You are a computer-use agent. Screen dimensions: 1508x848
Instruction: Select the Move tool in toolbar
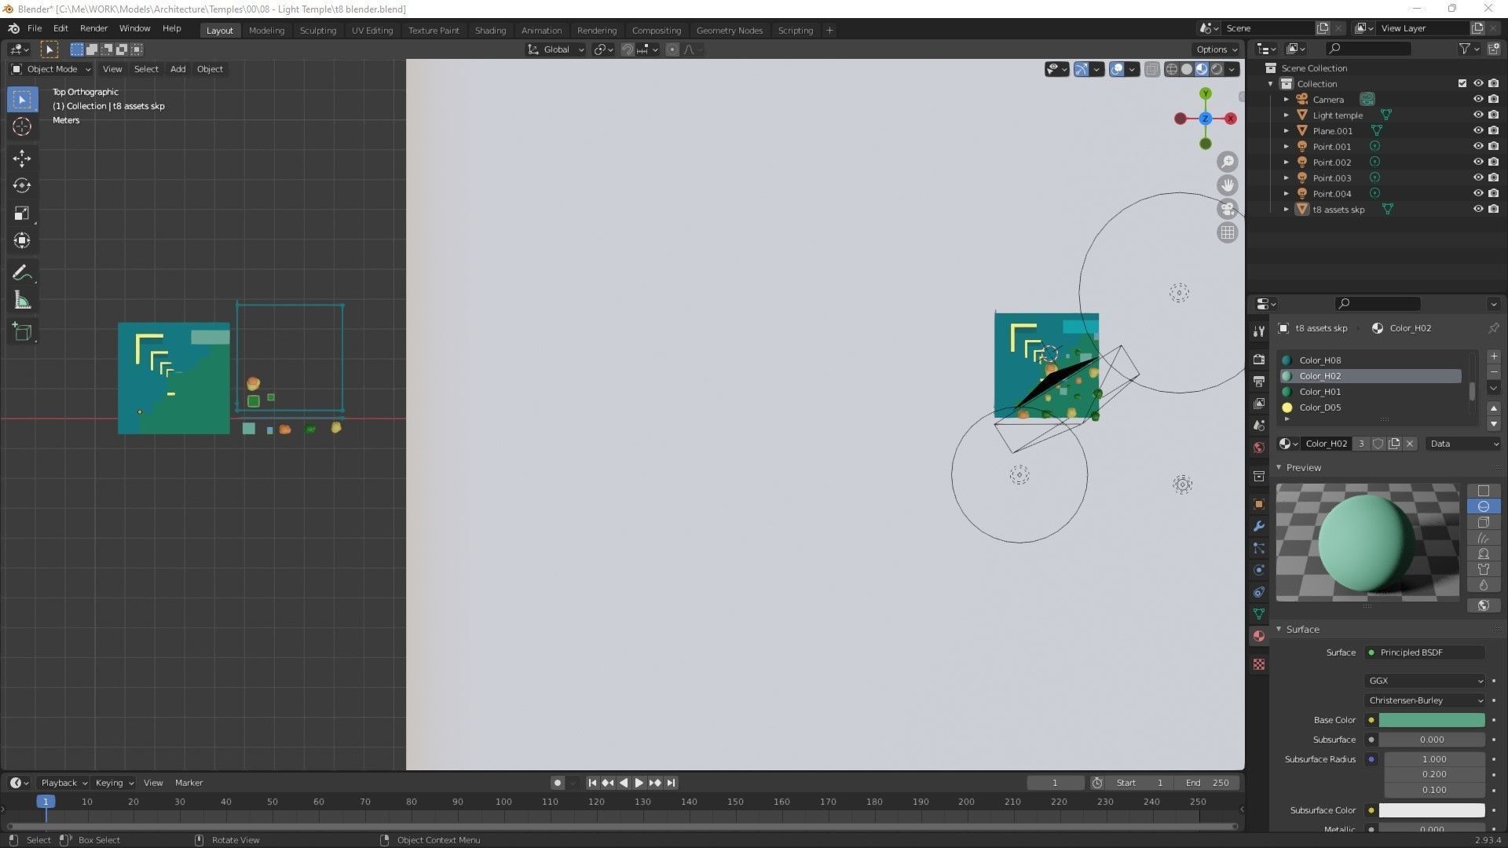22,159
